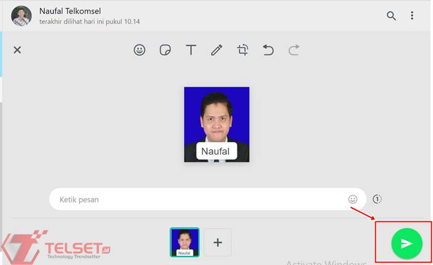Search in the chat with magnifier icon
Screen dimensions: 433x265
pyautogui.click(x=391, y=16)
